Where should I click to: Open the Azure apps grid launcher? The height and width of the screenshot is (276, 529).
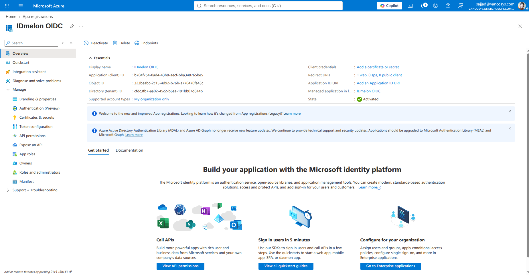(7, 6)
